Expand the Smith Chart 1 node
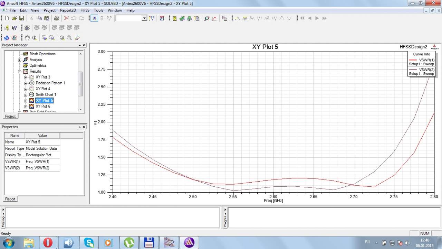Viewport: 442px width, 249px height. [26, 95]
